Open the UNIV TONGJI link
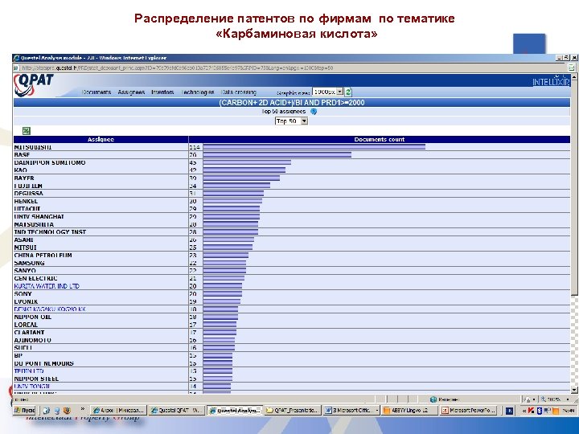 [x=31, y=387]
